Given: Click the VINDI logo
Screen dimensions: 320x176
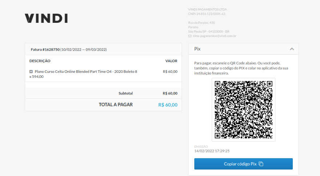Looking at the screenshot, I should (46, 18).
